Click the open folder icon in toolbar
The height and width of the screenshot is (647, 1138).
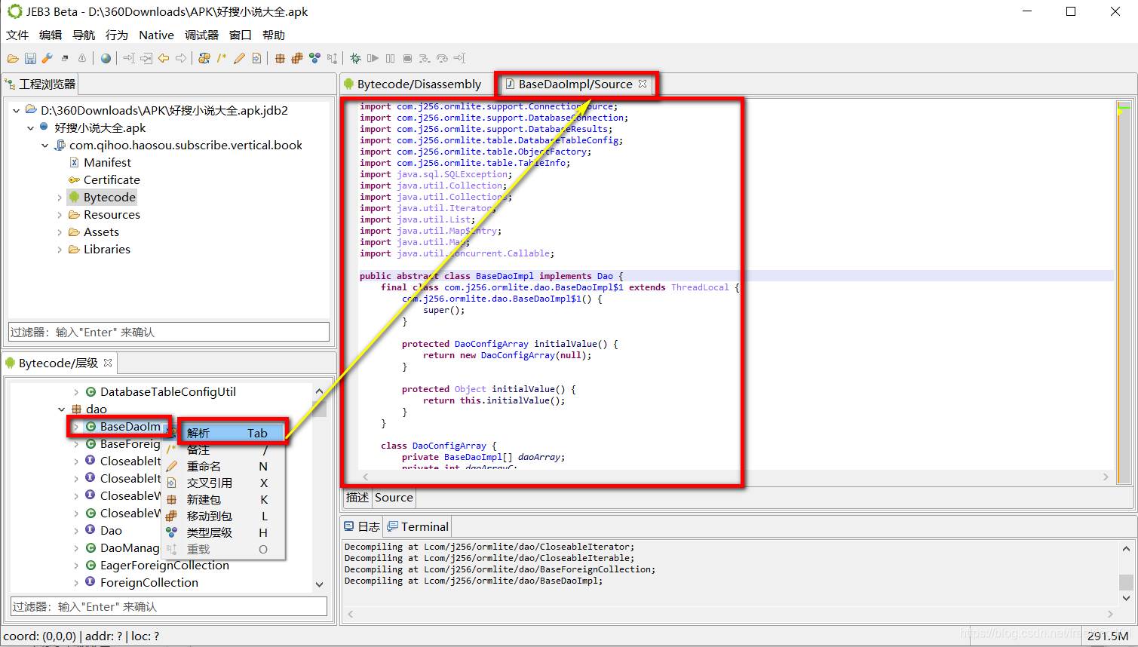click(13, 58)
